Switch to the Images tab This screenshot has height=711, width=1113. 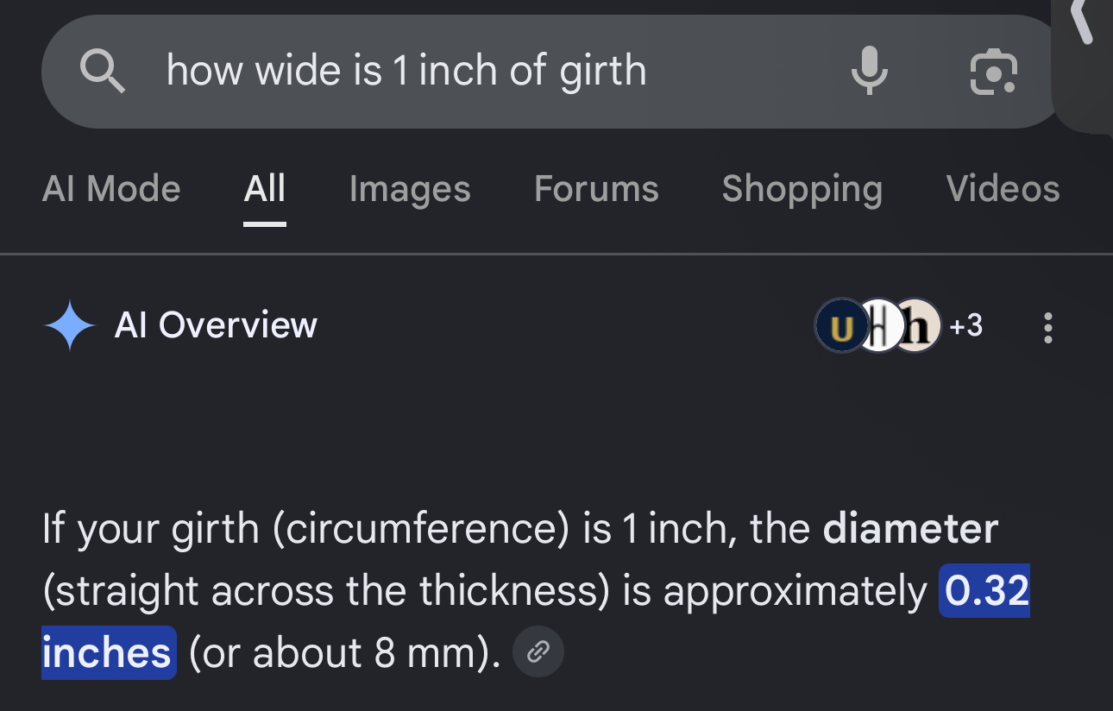click(x=410, y=188)
